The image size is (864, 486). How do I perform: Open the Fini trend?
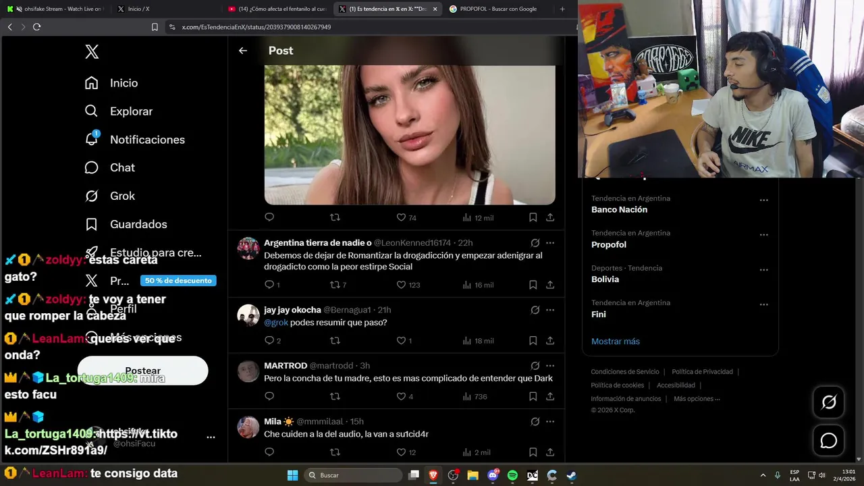599,315
